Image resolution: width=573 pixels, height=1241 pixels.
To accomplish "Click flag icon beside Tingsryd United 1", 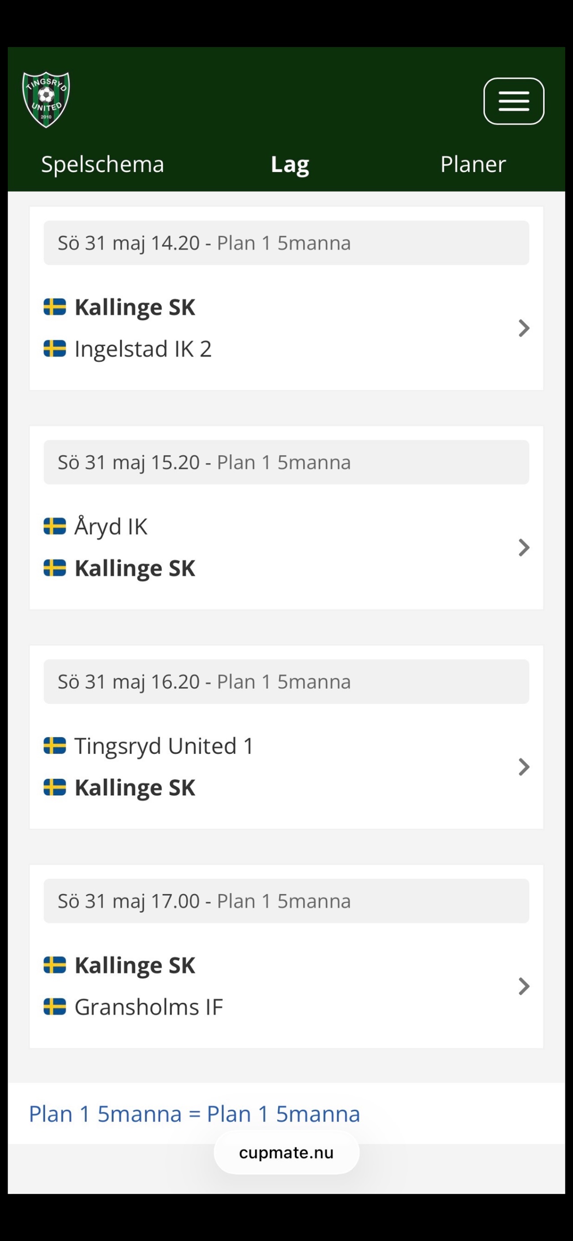I will pos(55,746).
